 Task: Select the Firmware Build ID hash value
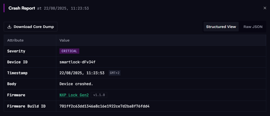pyautogui.click(x=104, y=106)
